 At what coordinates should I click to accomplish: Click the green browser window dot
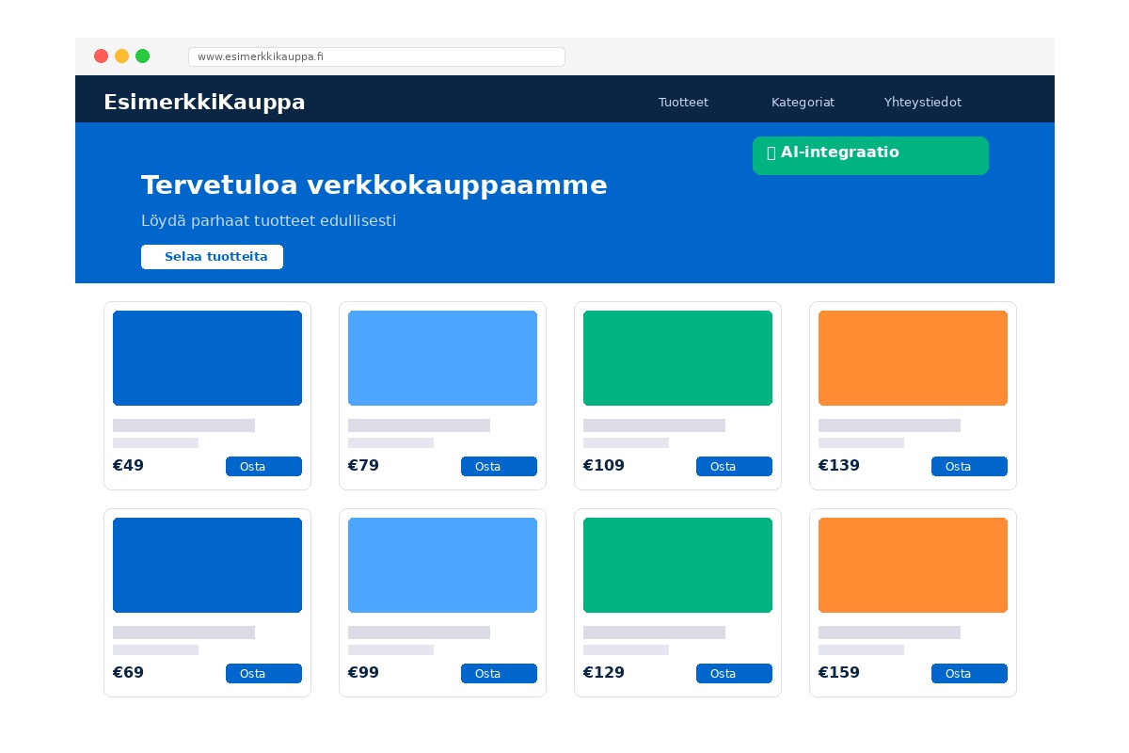click(143, 56)
